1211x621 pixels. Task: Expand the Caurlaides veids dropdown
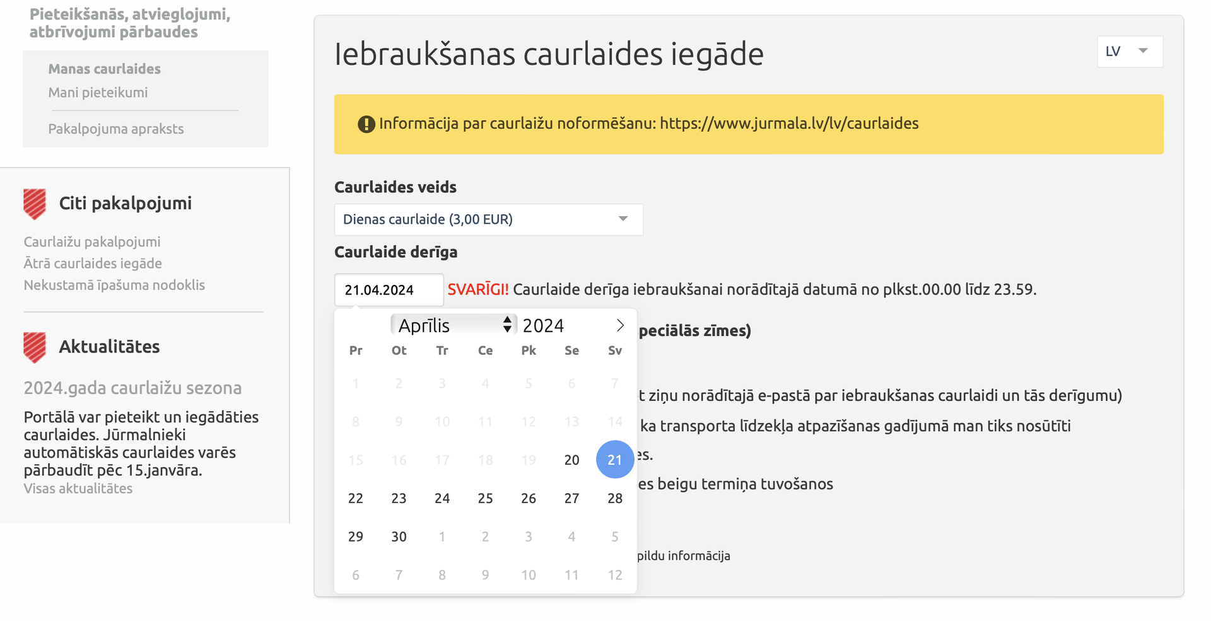489,219
